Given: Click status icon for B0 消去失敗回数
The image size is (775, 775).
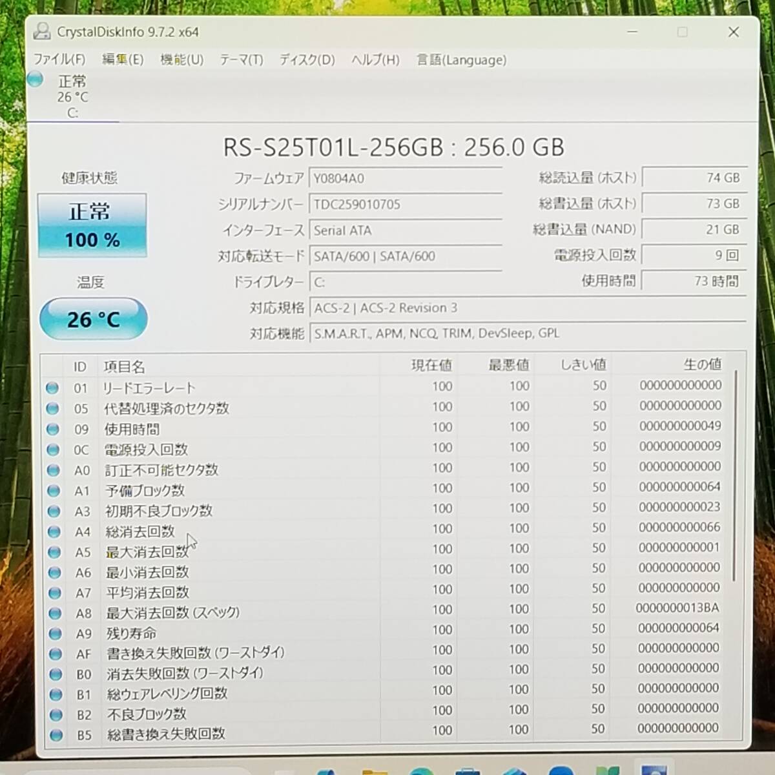Looking at the screenshot, I should tap(56, 674).
